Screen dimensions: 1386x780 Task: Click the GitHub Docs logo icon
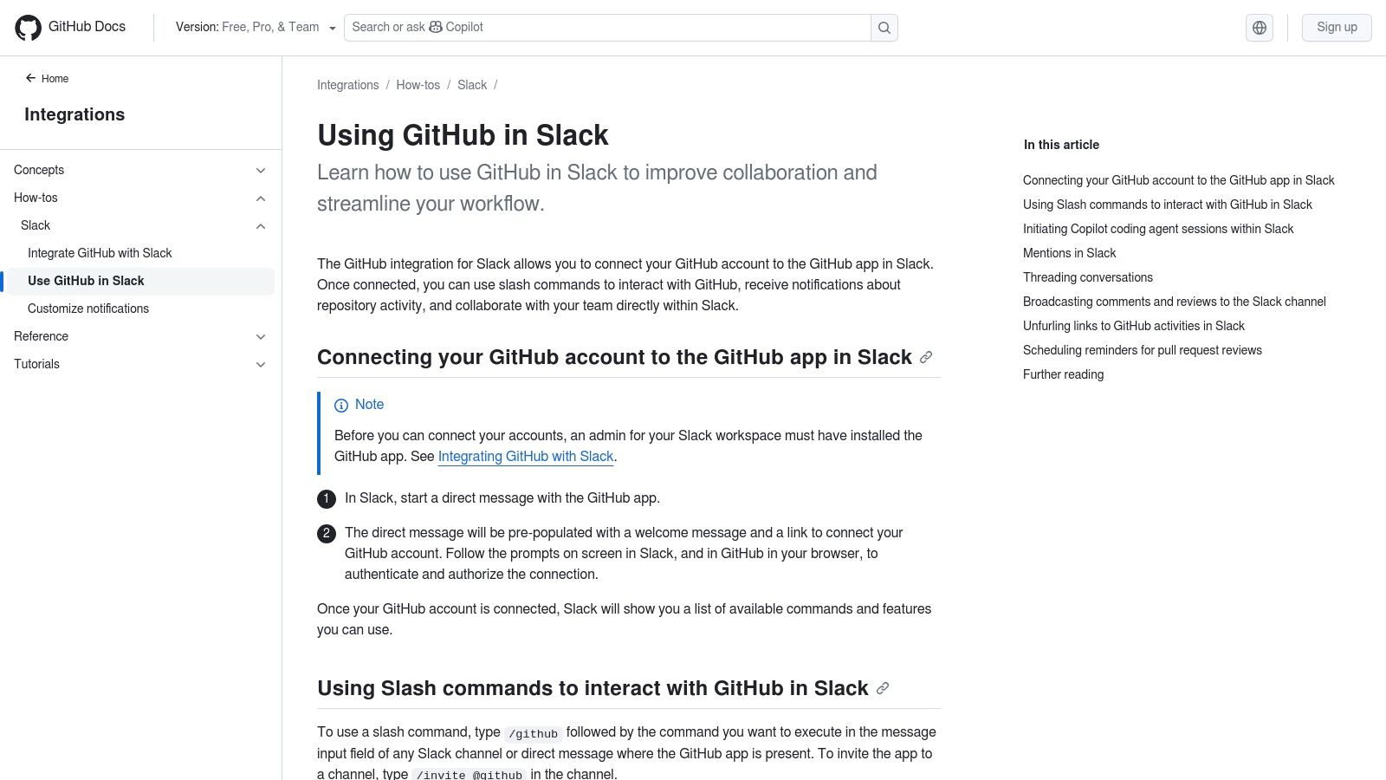pyautogui.click(x=29, y=27)
